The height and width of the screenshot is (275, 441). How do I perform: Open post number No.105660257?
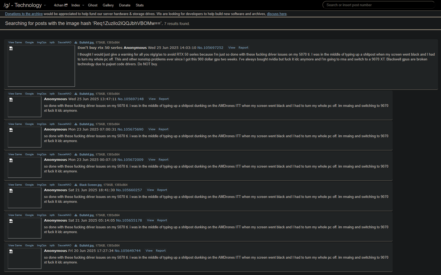129,190
